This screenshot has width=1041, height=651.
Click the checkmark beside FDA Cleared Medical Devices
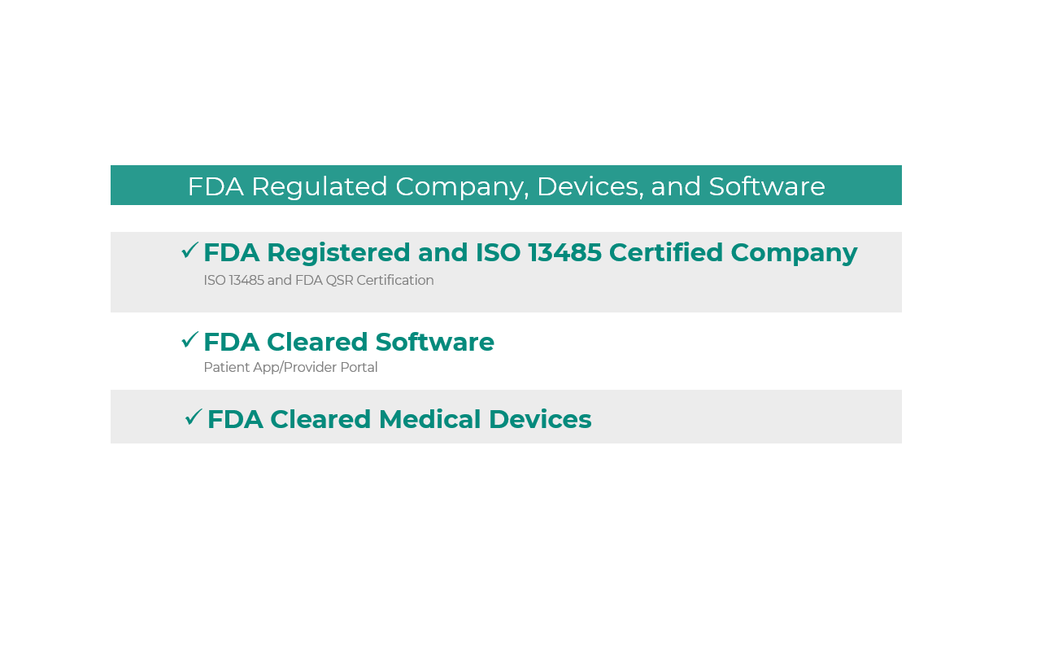(x=194, y=417)
